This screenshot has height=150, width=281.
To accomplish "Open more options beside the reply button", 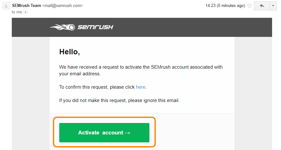I will point(273,6).
